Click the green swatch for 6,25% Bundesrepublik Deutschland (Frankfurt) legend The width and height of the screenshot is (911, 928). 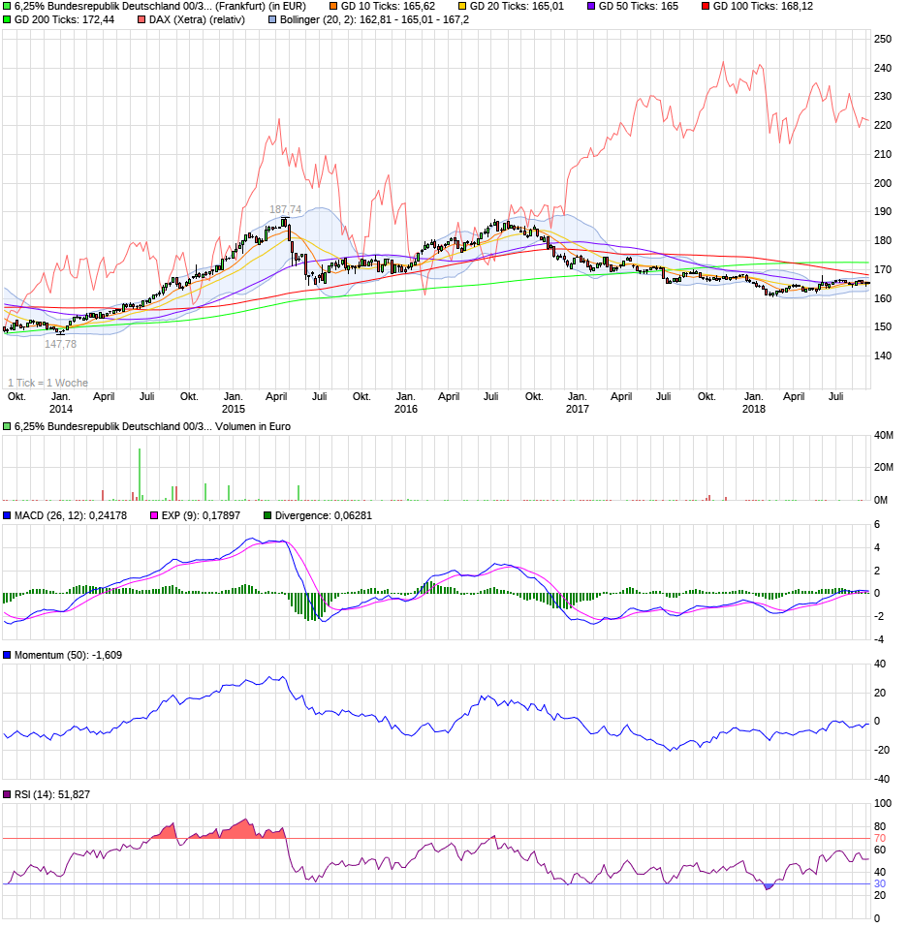coord(7,7)
